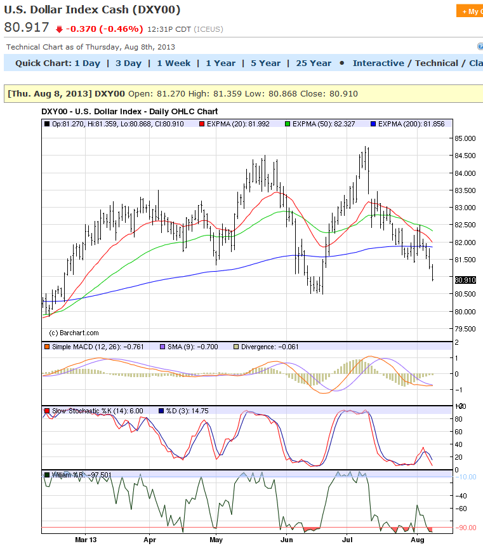Viewport: 483px width, 546px height.
Task: Click the -90.00 oversold level label
Action: click(x=466, y=528)
